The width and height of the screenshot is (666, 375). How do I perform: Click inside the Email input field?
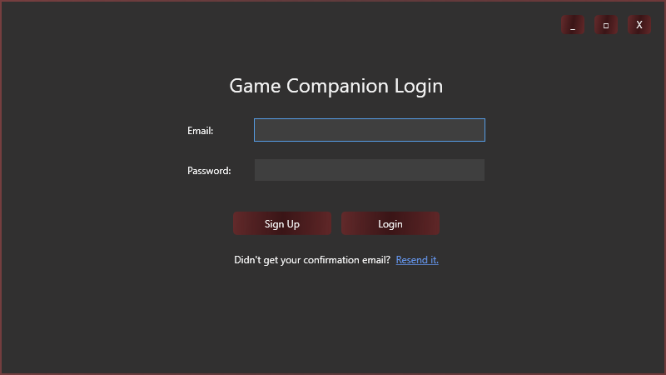(x=369, y=130)
